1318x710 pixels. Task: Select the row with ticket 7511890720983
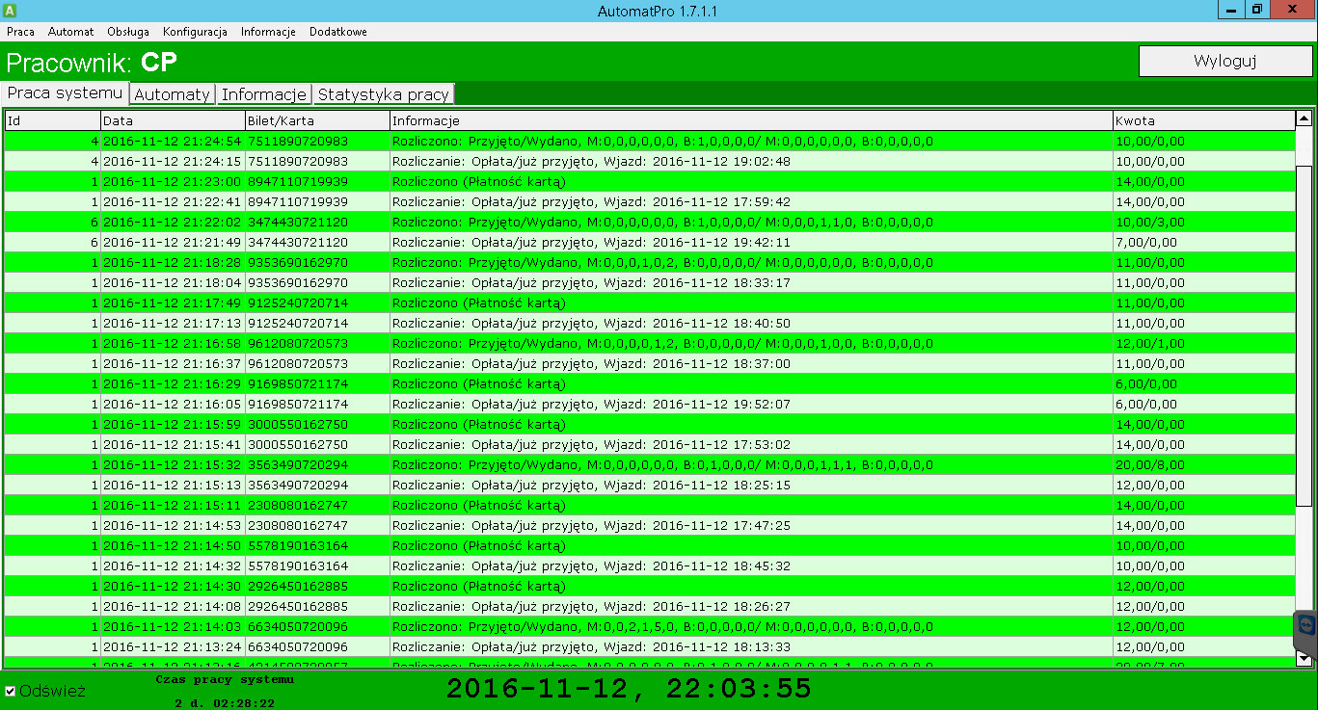point(386,140)
